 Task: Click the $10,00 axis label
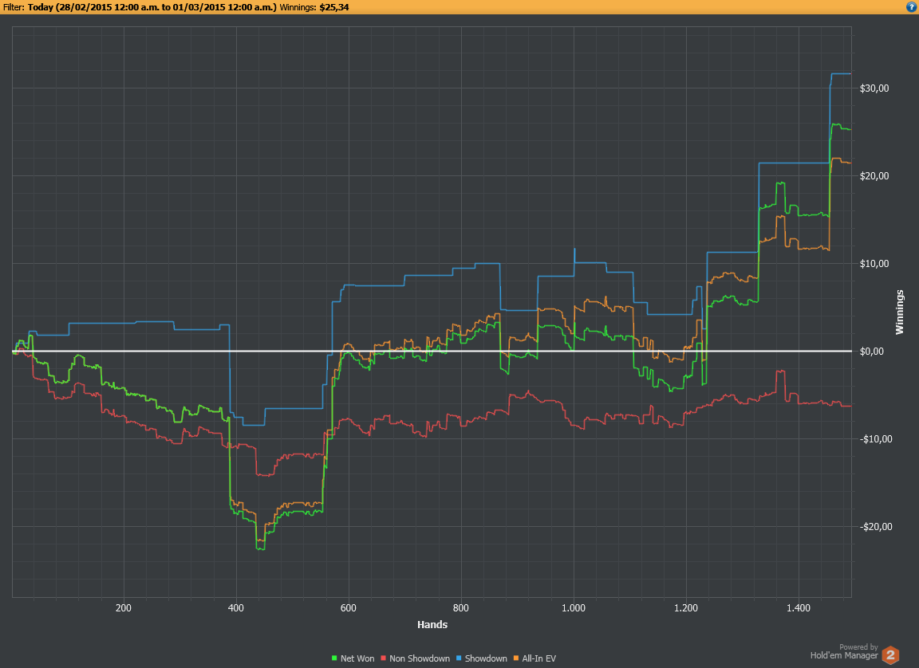[x=874, y=263]
